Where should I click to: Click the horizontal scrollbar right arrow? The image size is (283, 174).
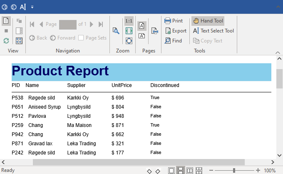pyautogui.click(x=273, y=162)
